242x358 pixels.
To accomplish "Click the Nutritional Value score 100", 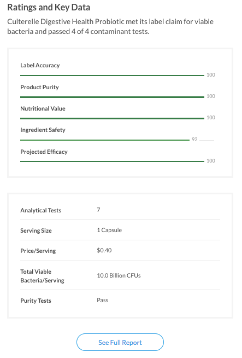I will click(211, 118).
